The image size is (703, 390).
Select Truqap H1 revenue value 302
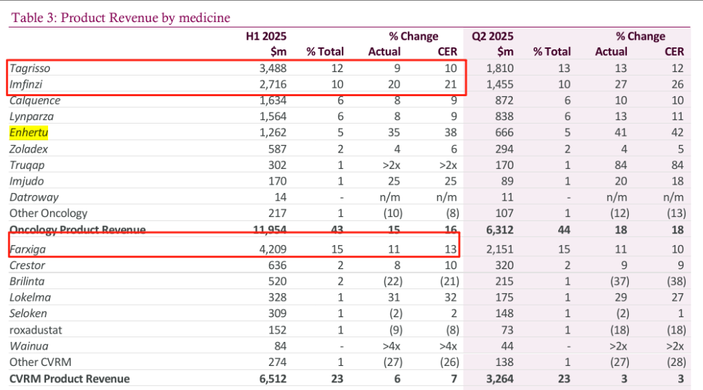pyautogui.click(x=277, y=165)
